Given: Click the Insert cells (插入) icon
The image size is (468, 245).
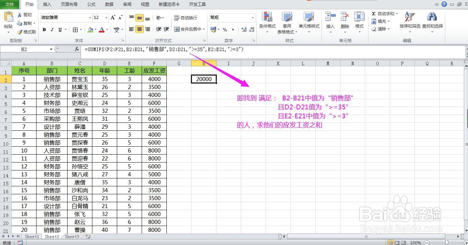Looking at the screenshot, I should (330, 17).
